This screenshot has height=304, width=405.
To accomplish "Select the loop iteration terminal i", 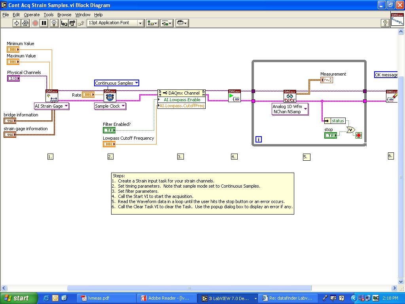I will (259, 139).
